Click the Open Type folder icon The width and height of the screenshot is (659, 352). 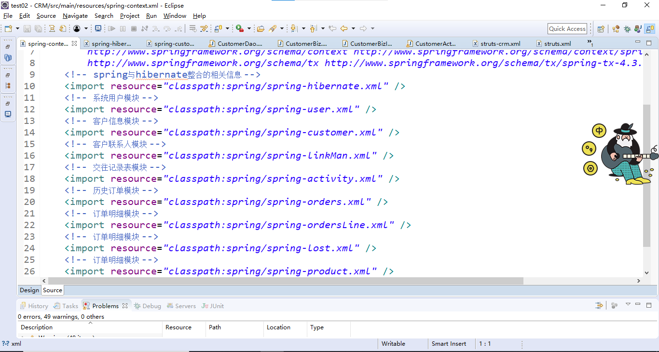(261, 28)
